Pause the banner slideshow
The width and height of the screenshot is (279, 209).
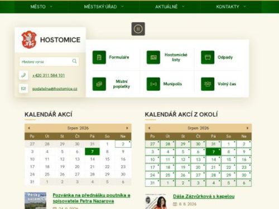click(138, 29)
